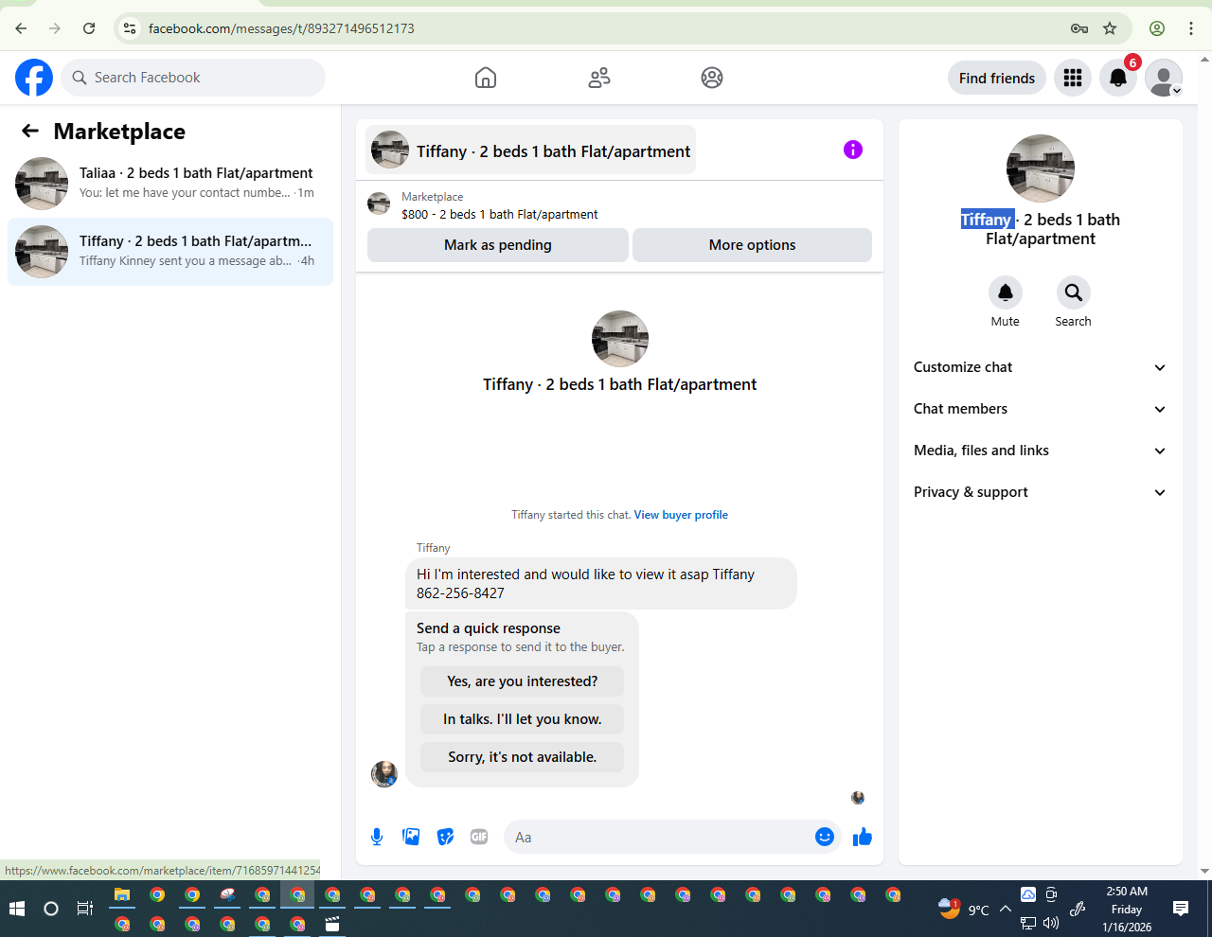Click Tiffany sender avatar beside quick responses
This screenshot has height=937, width=1212.
pos(384,774)
